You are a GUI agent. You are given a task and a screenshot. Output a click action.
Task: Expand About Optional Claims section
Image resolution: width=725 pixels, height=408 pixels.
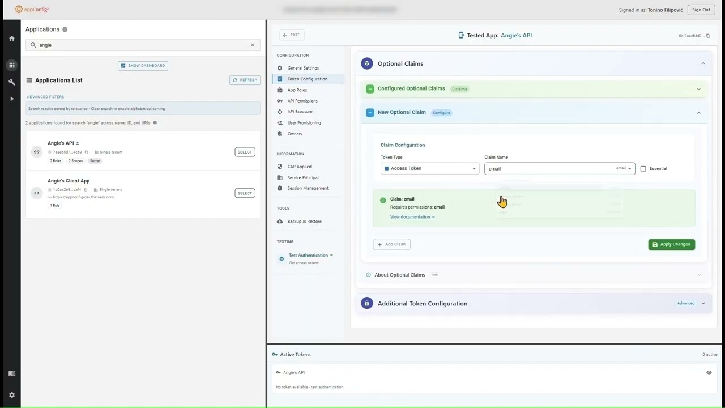pyautogui.click(x=698, y=275)
